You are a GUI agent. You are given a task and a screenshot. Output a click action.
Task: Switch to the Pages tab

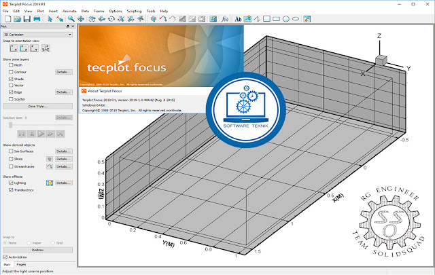21,265
